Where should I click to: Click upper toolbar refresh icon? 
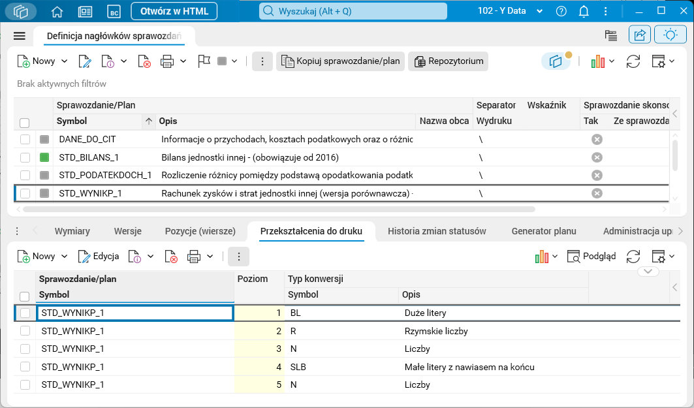(x=633, y=61)
